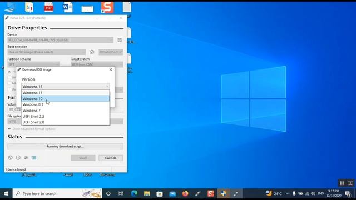Pick Windows 8.1 from the version list
Image resolution: width=356 pixels, height=200 pixels.
pos(66,104)
